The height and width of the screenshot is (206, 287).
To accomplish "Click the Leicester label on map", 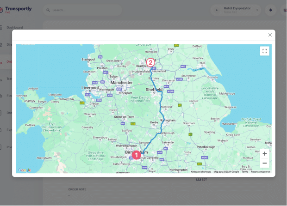I will pos(168,142).
